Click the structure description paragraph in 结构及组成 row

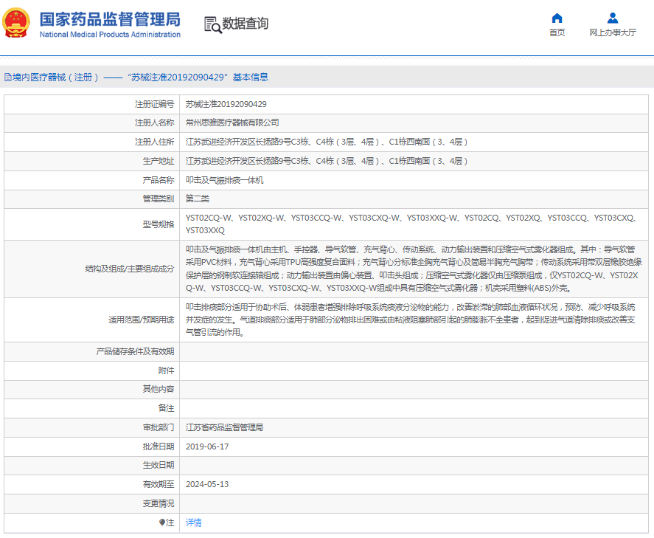click(x=414, y=269)
